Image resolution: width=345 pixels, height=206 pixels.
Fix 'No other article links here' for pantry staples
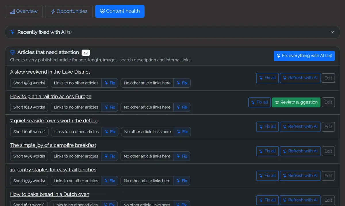(182, 181)
